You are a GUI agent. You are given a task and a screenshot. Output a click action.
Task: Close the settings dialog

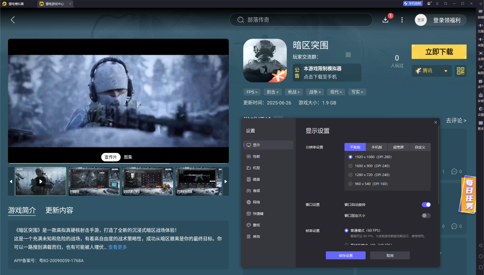(436, 122)
